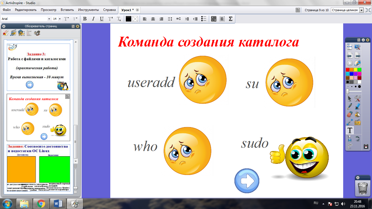The width and height of the screenshot is (372, 209).
Task: Open the font size 14 dropdown
Action: pos(60,19)
